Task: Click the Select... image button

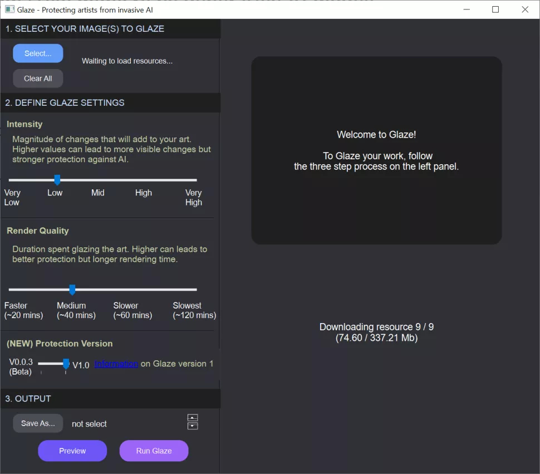Action: coord(38,53)
